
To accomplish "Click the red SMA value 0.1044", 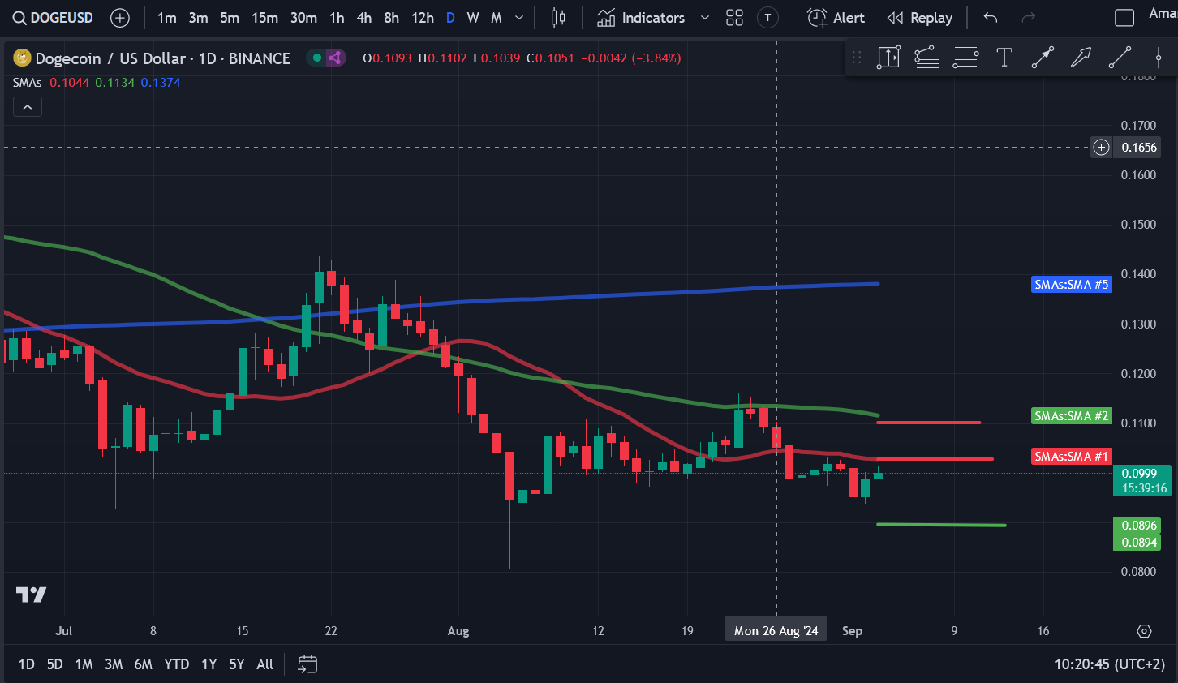I will click(70, 83).
